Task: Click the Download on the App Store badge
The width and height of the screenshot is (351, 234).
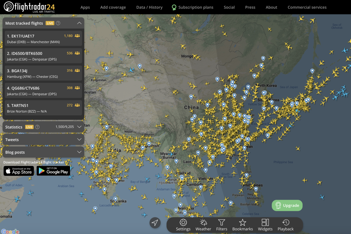Action: (19, 171)
